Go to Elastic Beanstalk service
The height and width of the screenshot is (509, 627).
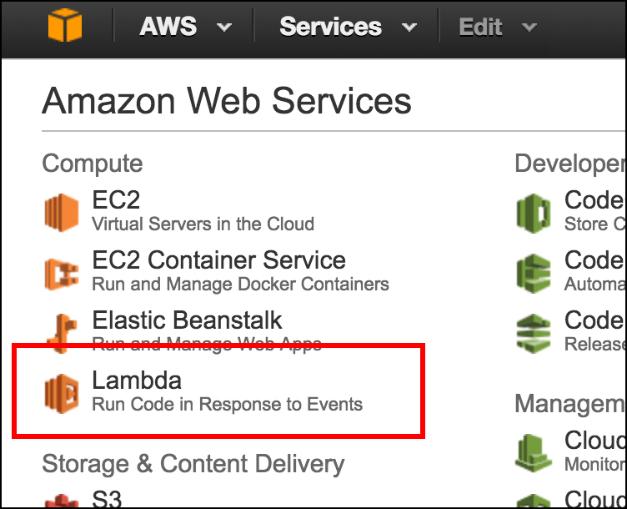(187, 320)
